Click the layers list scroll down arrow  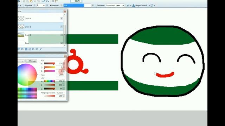(65, 45)
